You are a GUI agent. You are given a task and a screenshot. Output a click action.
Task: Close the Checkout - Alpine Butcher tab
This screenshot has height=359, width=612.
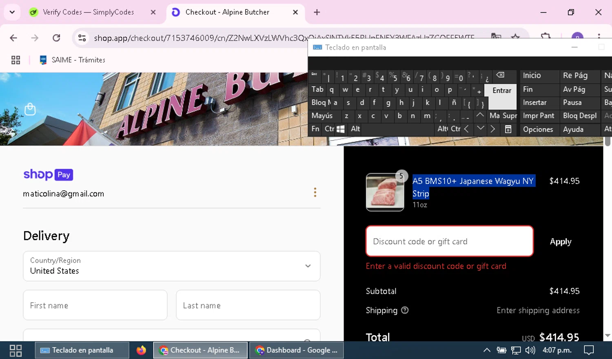(x=295, y=12)
